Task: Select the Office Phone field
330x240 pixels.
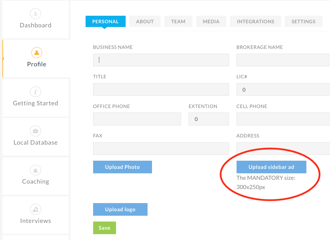Action: [137, 119]
